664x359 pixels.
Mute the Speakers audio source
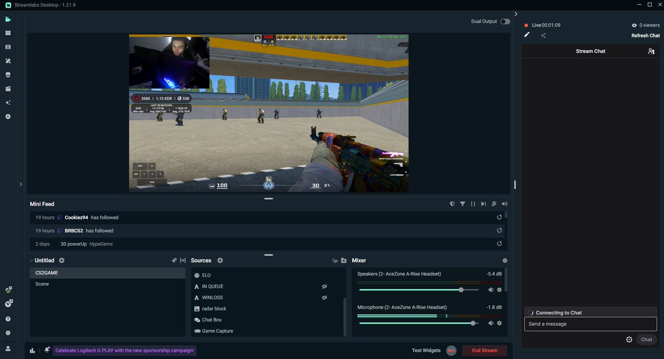[x=491, y=290]
